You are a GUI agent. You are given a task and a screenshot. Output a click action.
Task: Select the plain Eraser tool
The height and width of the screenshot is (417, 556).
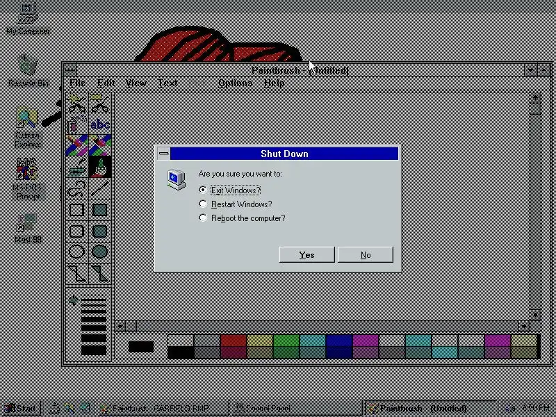tap(100, 145)
